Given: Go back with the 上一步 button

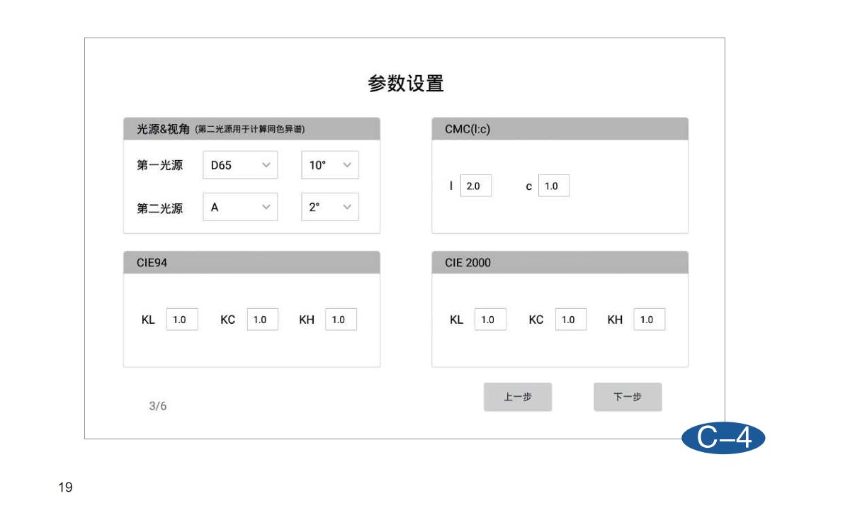Looking at the screenshot, I should (517, 397).
